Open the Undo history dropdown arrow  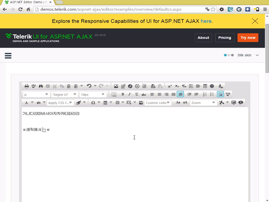click(95, 85)
